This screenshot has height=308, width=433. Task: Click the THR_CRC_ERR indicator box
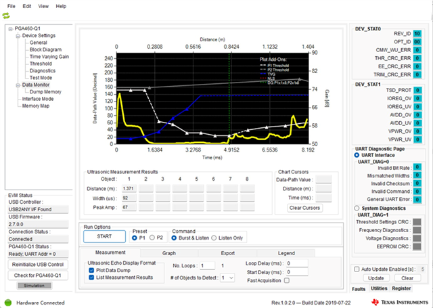[417, 58]
